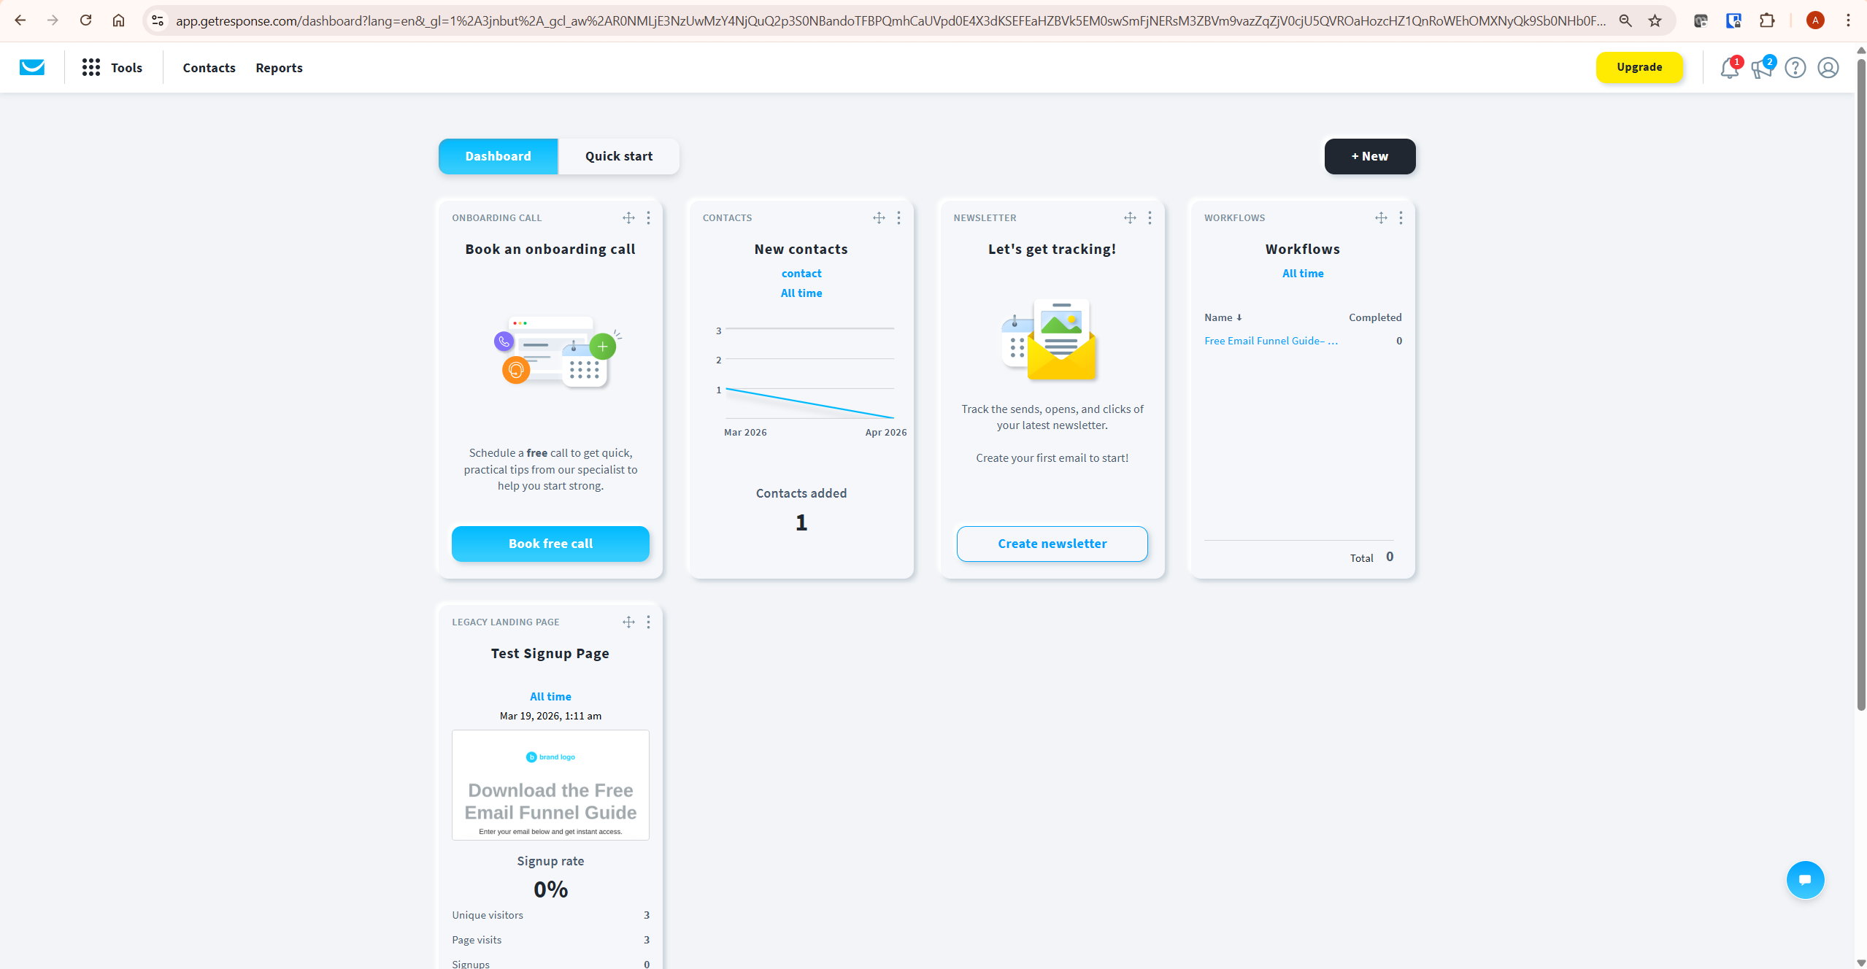
Task: Open the Test Signup Page preview thumbnail
Action: point(550,785)
